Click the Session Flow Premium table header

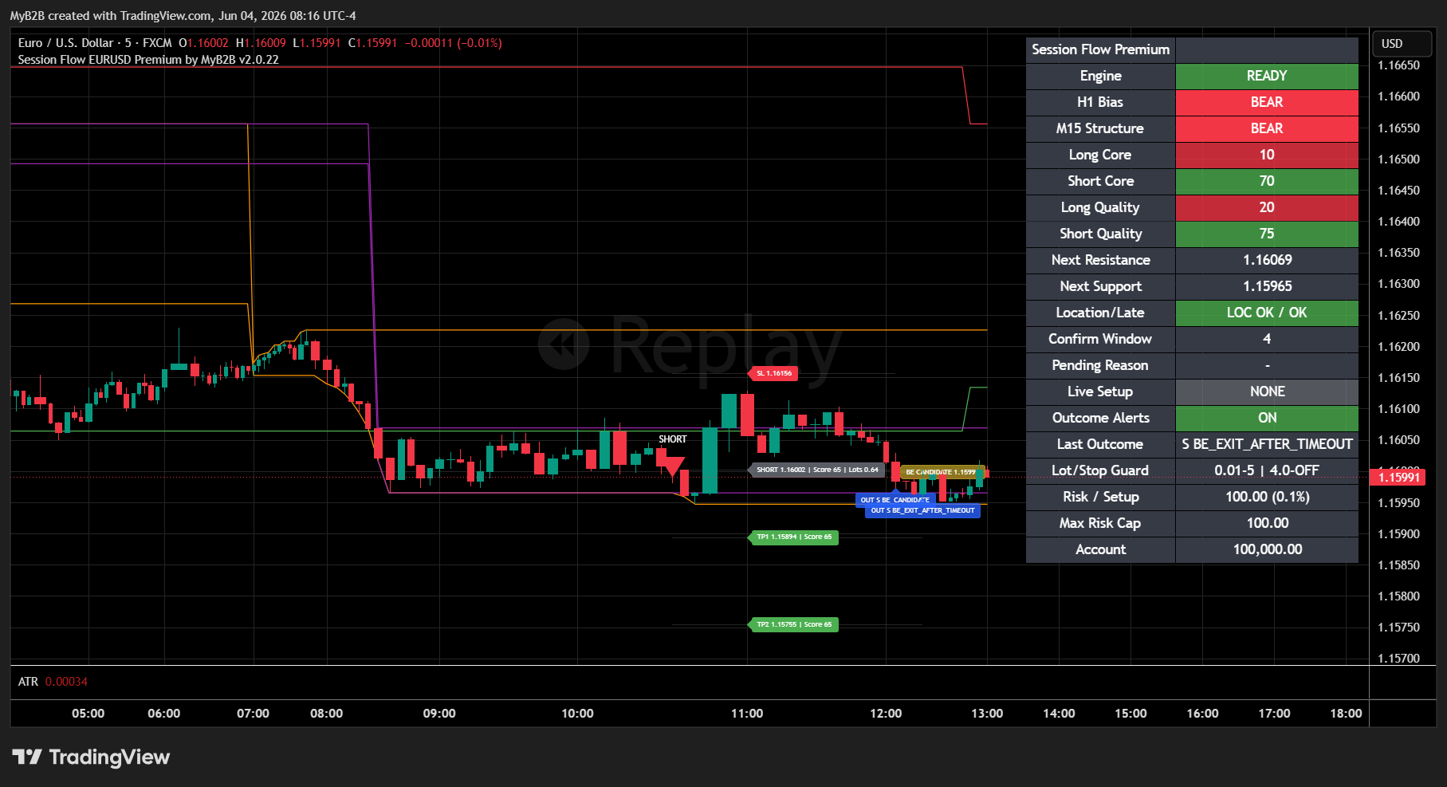pos(1100,49)
